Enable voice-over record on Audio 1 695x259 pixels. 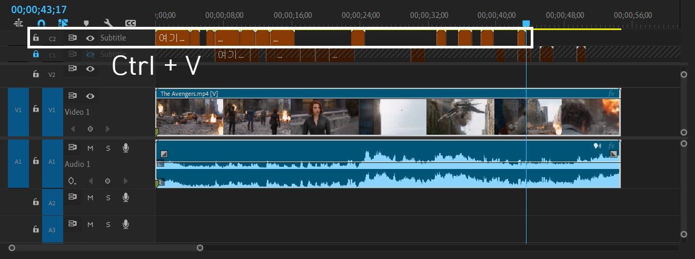125,148
